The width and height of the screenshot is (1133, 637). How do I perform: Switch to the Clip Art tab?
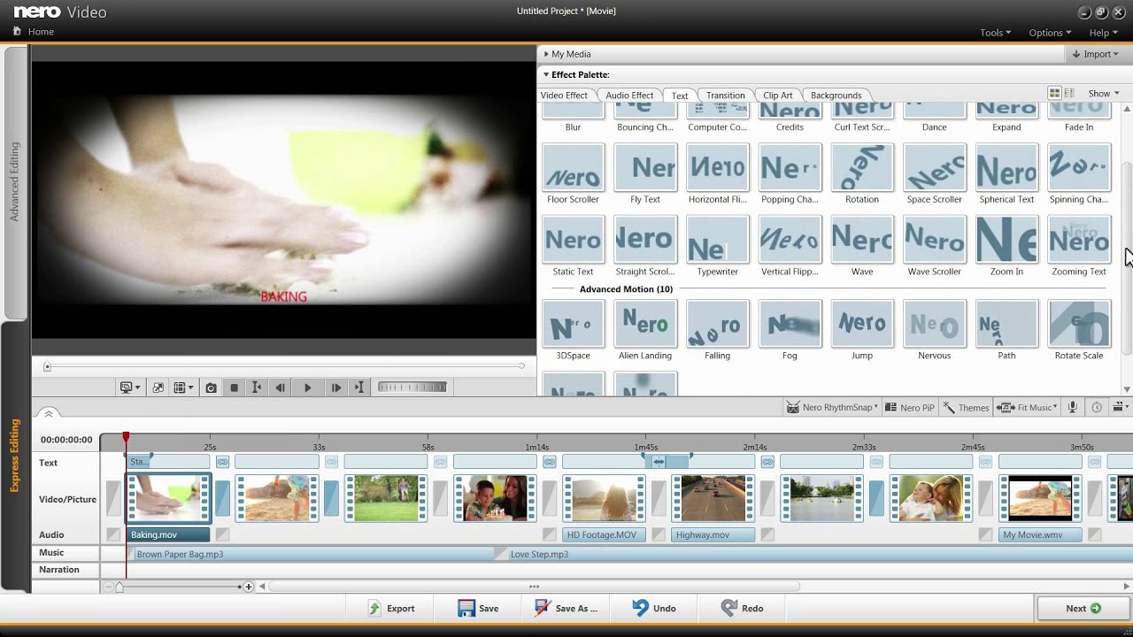778,95
